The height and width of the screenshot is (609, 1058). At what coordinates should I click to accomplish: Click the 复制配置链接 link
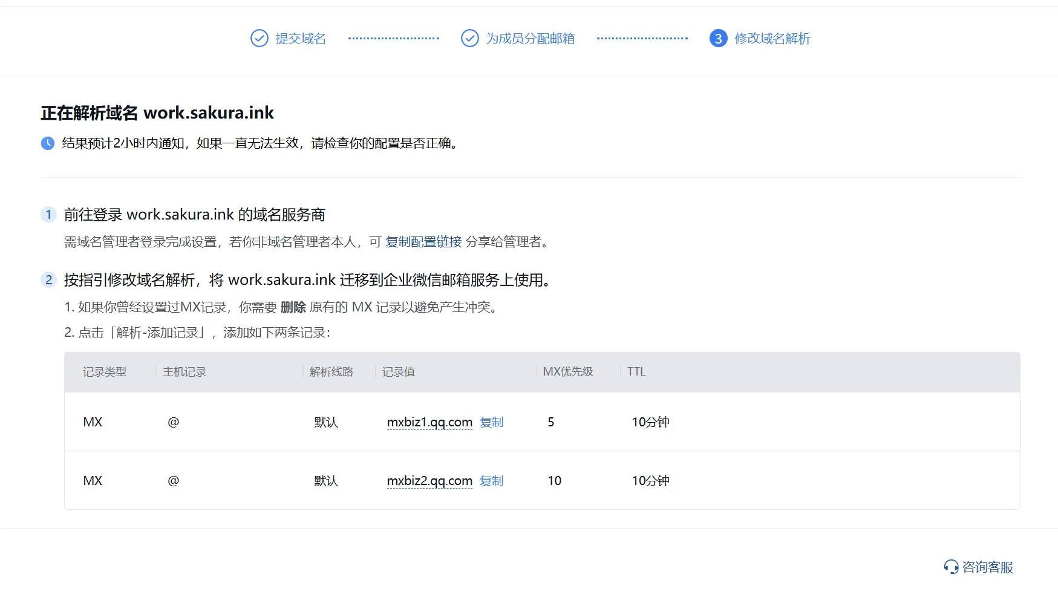tap(423, 242)
